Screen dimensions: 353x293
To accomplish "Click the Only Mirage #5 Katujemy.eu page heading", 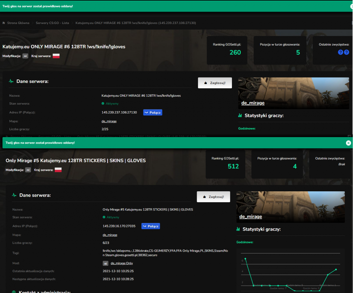I will pyautogui.click(x=76, y=161).
